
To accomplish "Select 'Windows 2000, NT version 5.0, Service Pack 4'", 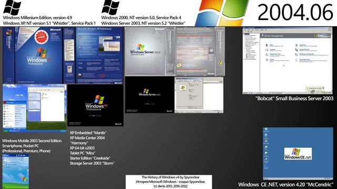I will (141, 17).
